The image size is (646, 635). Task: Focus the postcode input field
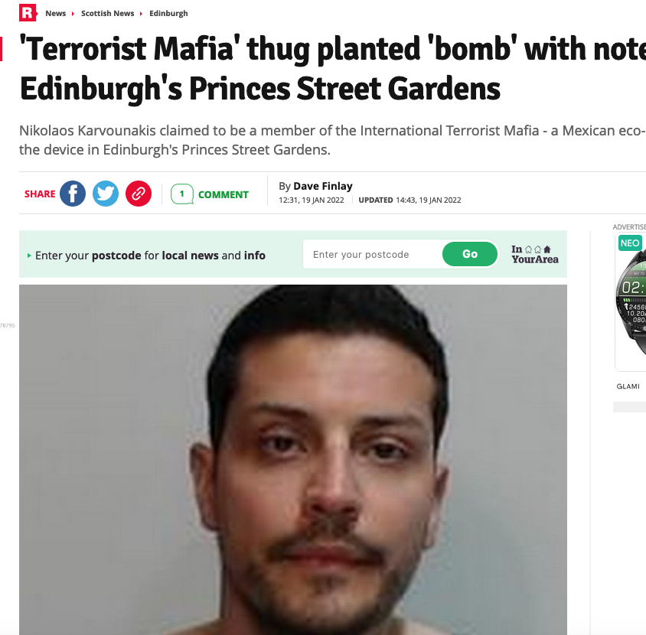[x=373, y=255]
